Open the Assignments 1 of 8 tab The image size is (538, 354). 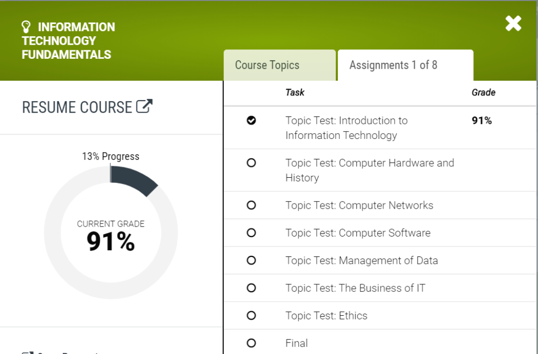coord(406,65)
